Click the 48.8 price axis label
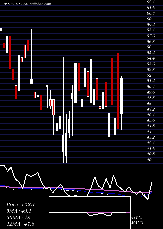Image resolution: width=163 pixels, height=229 pixels. [x=151, y=98]
